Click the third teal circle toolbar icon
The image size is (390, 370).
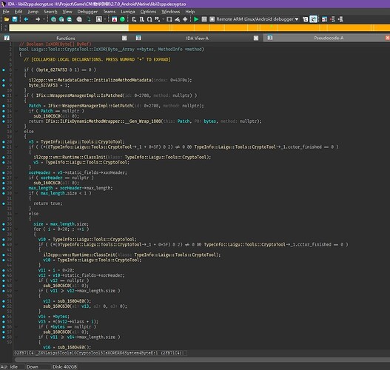click(70, 19)
